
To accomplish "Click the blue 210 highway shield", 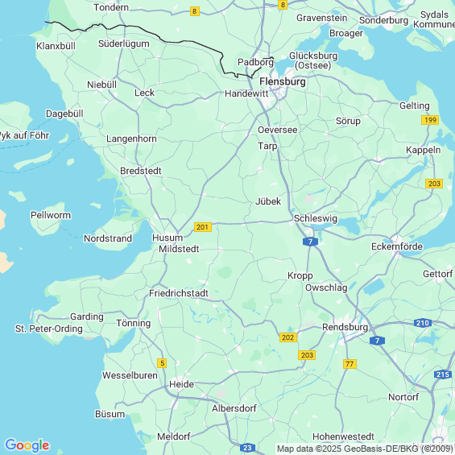I will [x=423, y=323].
